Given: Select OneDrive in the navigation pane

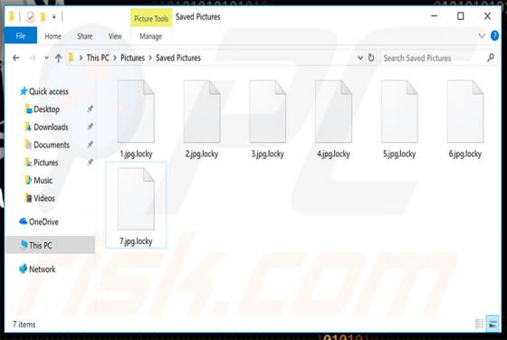Looking at the screenshot, I should click(x=39, y=222).
